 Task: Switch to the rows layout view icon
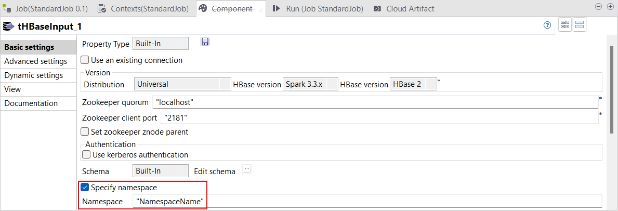[x=580, y=25]
